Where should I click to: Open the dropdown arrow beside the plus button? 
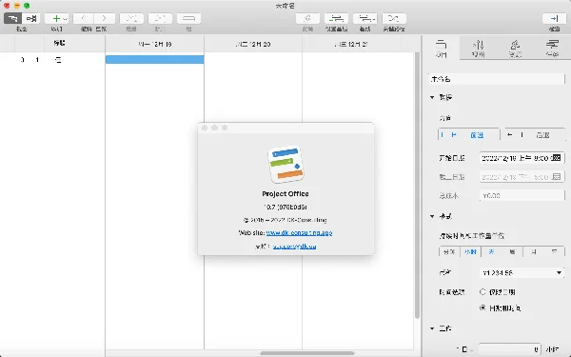[x=65, y=19]
